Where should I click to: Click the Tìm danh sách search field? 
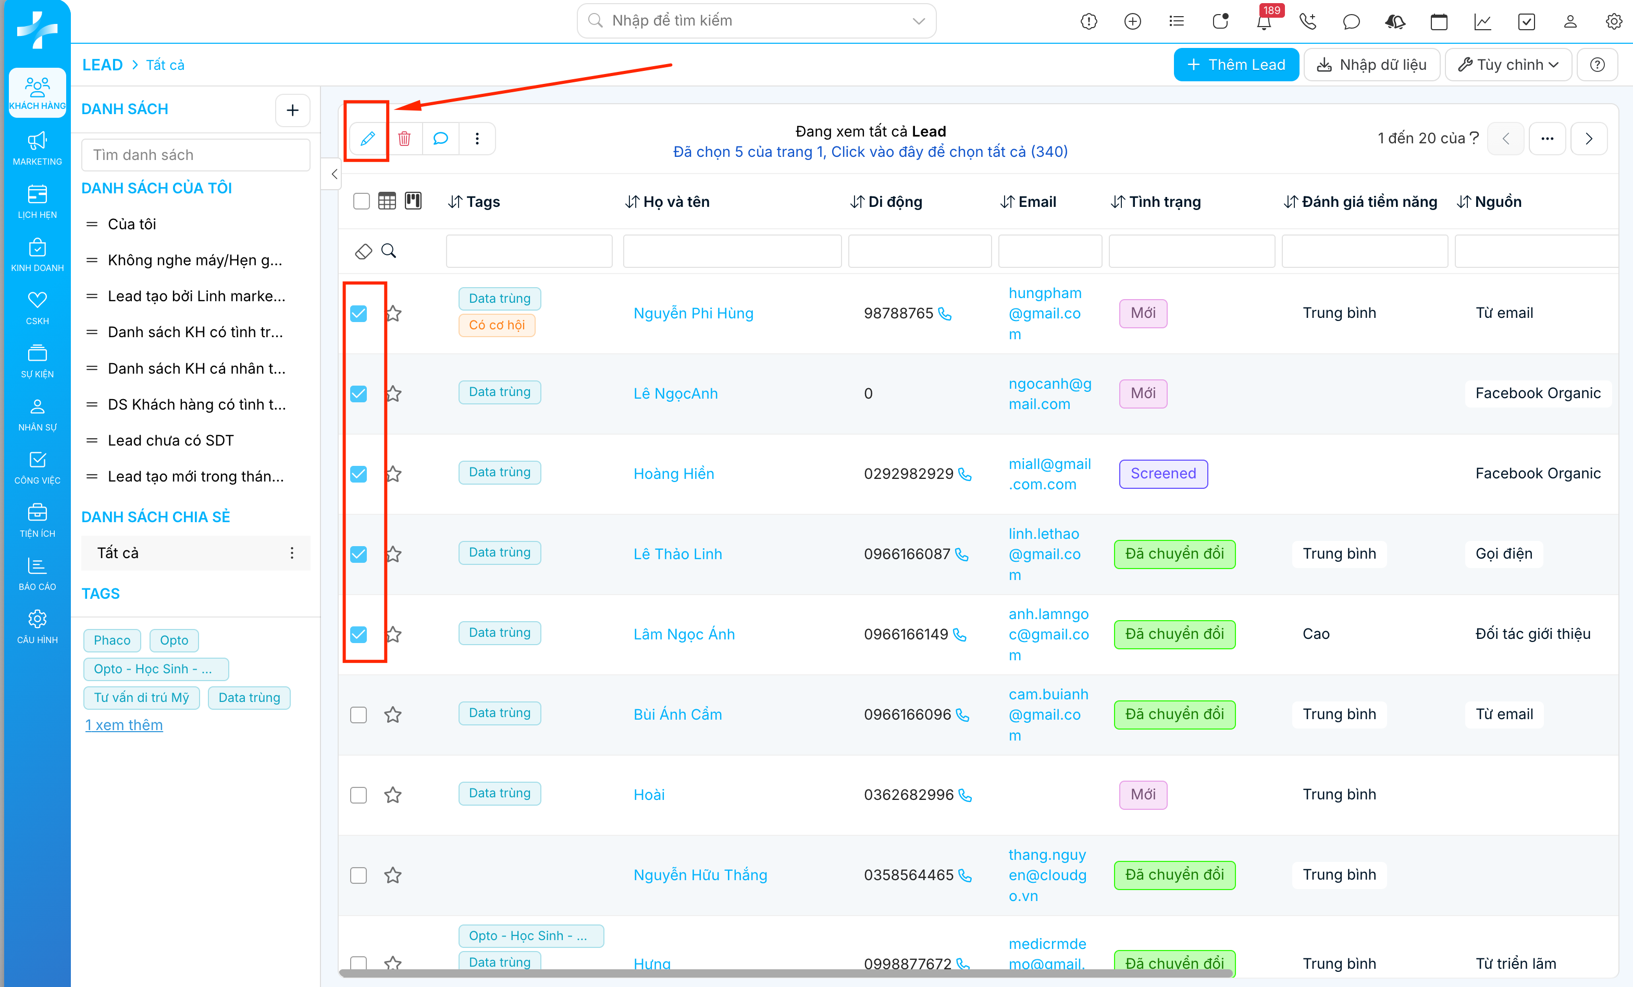[x=195, y=154]
